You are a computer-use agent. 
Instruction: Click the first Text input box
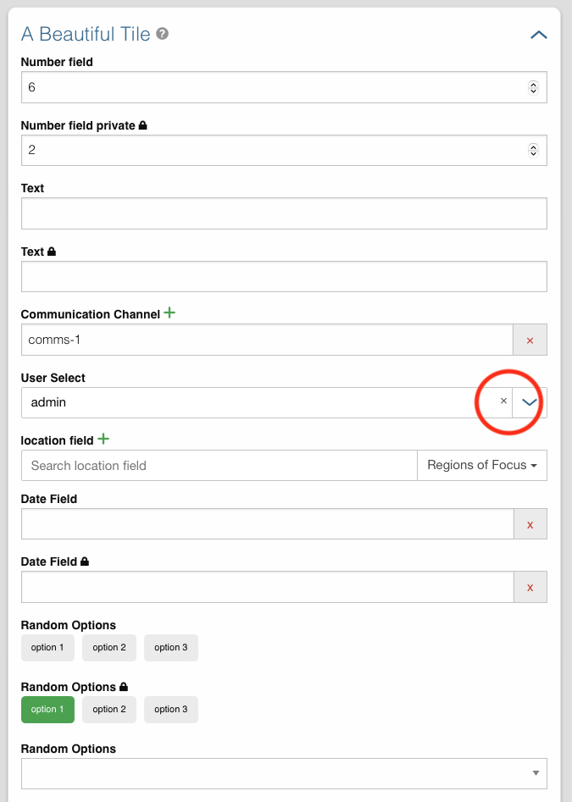[284, 213]
